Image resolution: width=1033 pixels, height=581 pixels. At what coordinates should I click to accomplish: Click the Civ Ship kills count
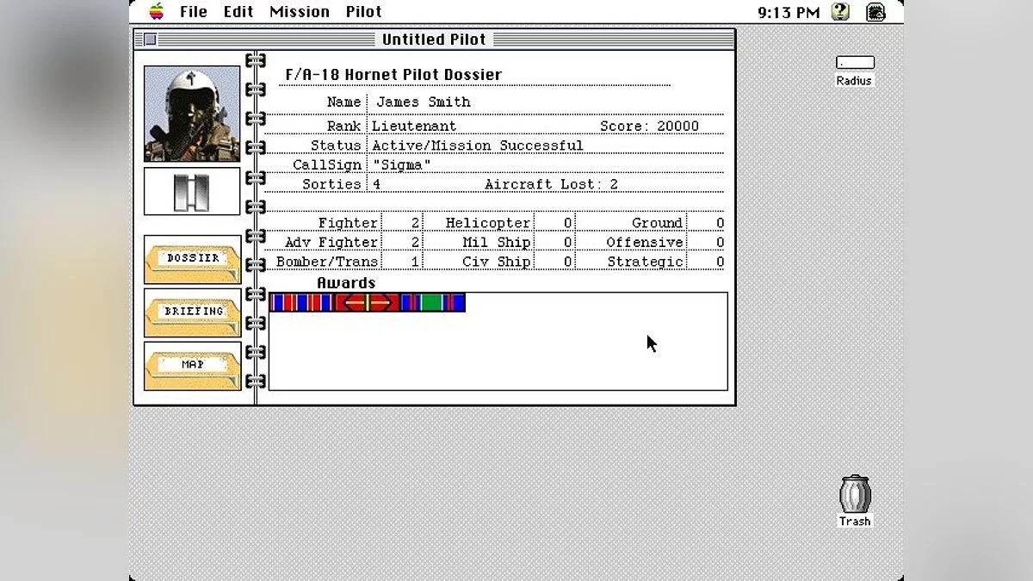tap(568, 262)
